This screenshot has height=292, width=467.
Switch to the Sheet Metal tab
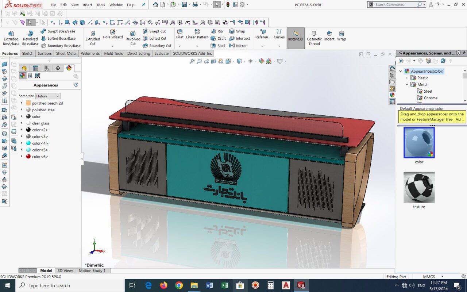tap(66, 53)
